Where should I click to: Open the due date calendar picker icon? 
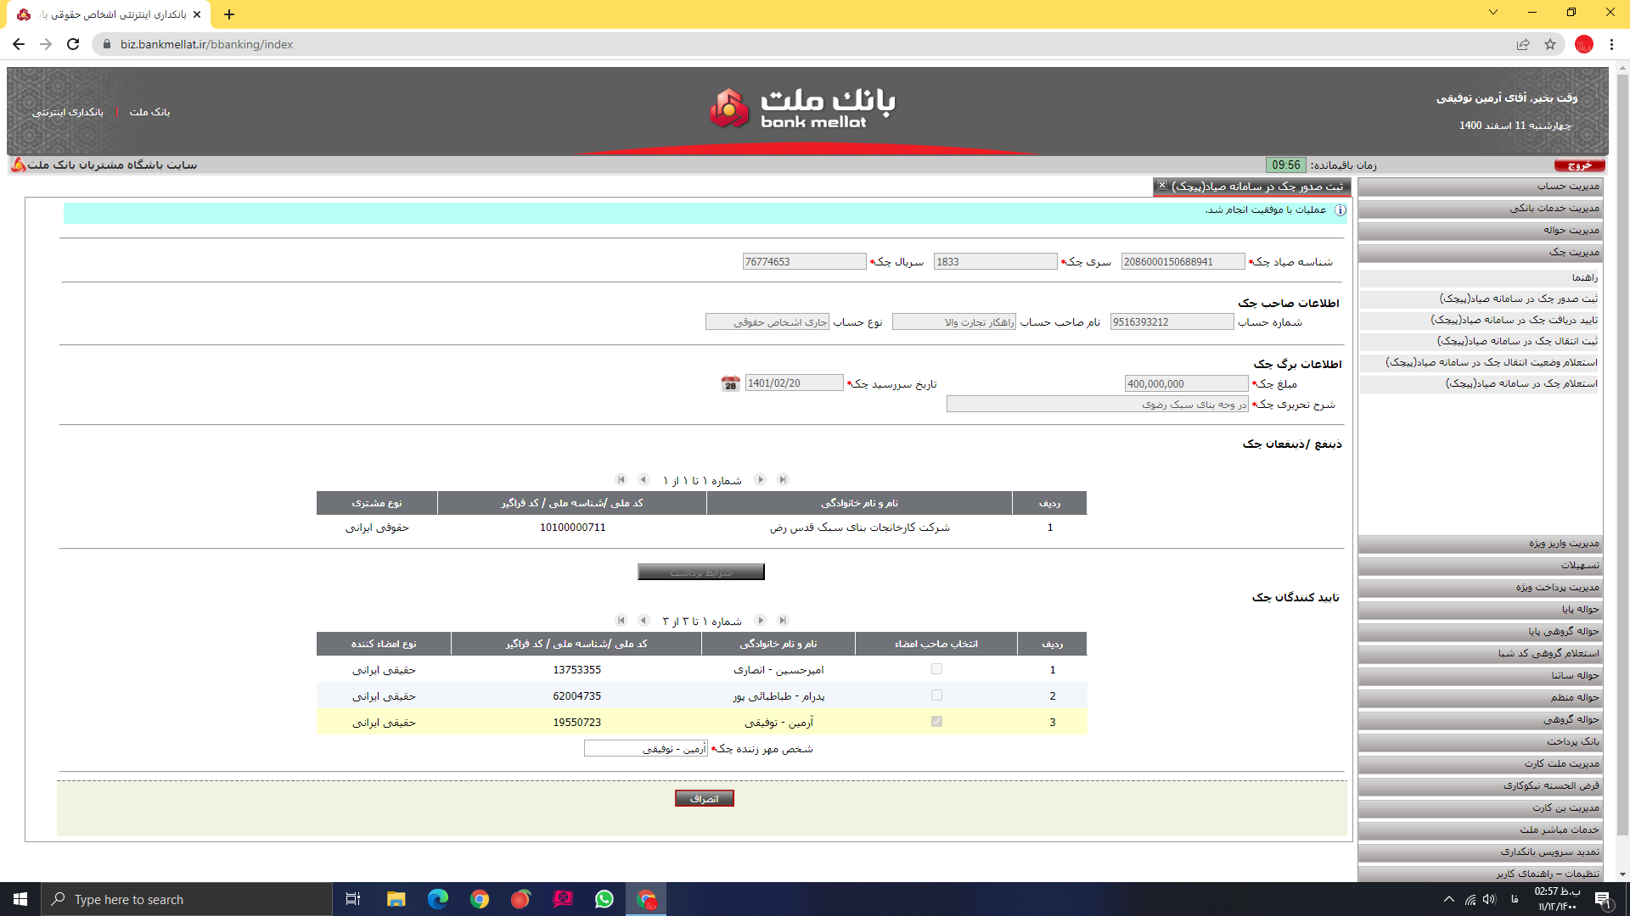tap(730, 384)
